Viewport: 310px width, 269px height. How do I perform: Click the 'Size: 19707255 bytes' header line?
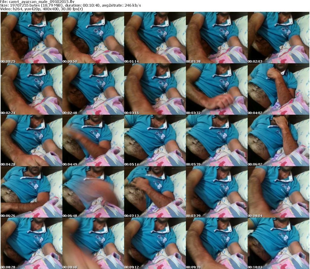tap(70, 5)
